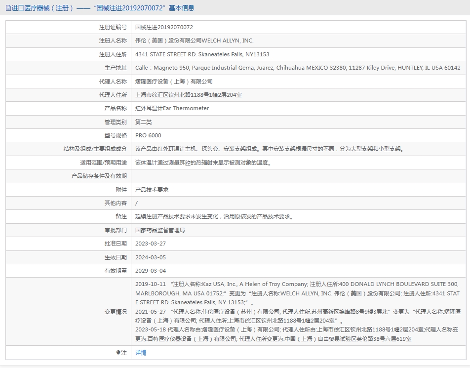The width and height of the screenshot is (470, 368).
Task: Click the 备注 label
Action: [121, 216]
